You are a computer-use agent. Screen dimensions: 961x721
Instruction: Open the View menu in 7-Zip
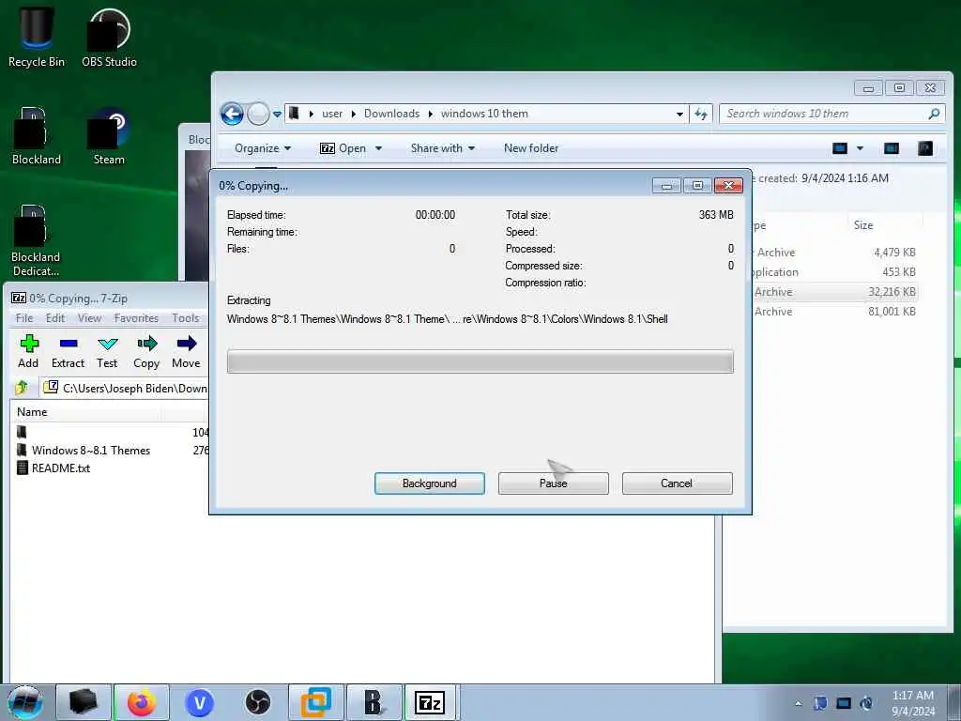[89, 317]
